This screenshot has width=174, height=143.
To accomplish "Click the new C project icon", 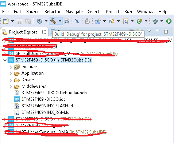I will (x=98, y=21).
